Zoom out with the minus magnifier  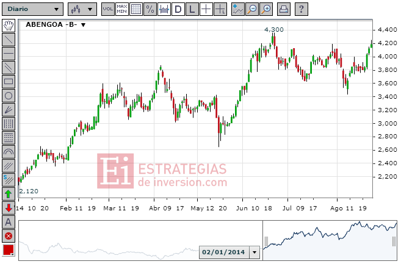coord(252,9)
